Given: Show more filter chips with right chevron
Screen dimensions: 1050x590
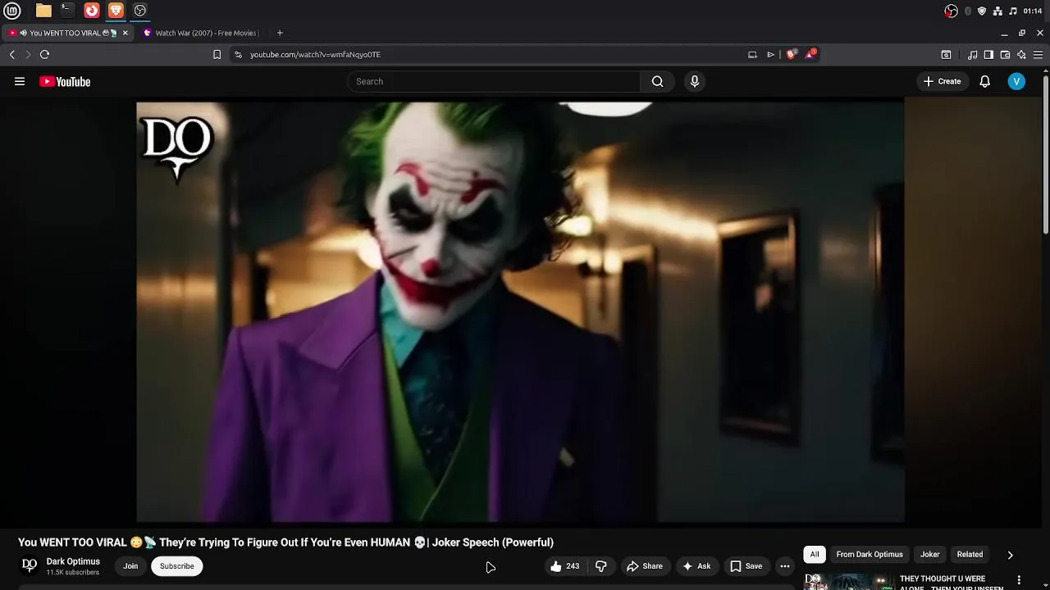Looking at the screenshot, I should coord(1010,555).
